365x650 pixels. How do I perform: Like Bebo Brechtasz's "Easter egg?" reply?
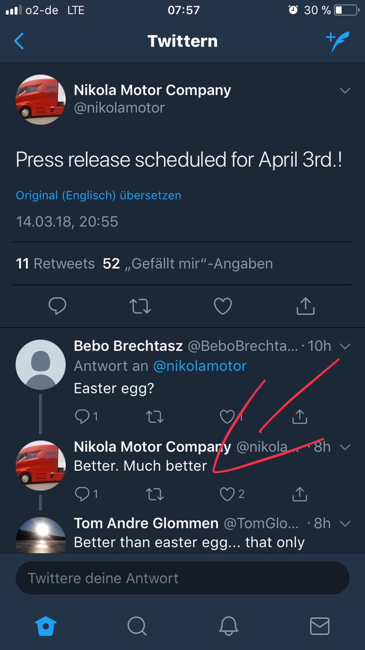click(x=228, y=417)
